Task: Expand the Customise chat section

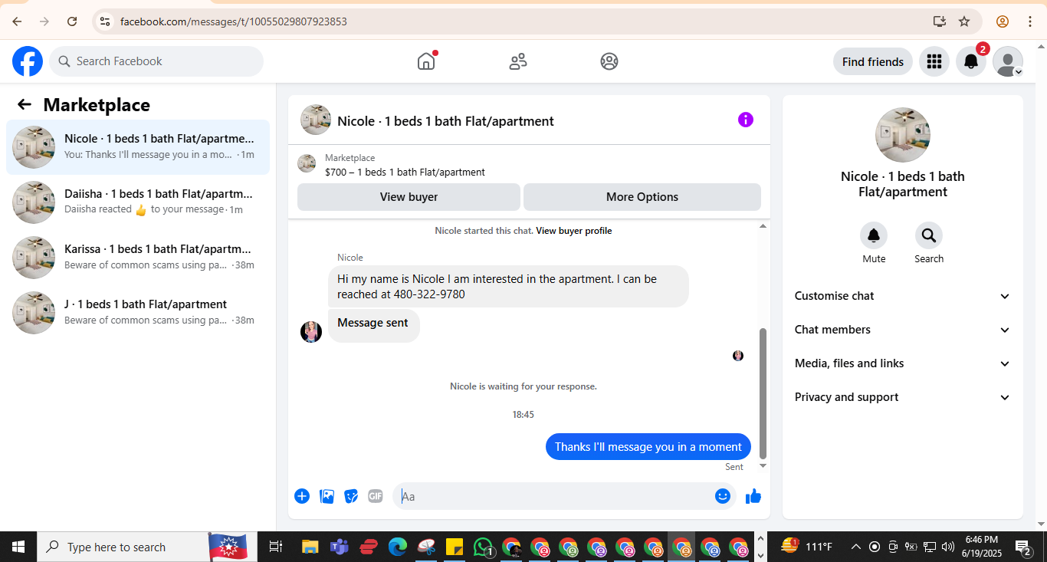Action: point(903,296)
